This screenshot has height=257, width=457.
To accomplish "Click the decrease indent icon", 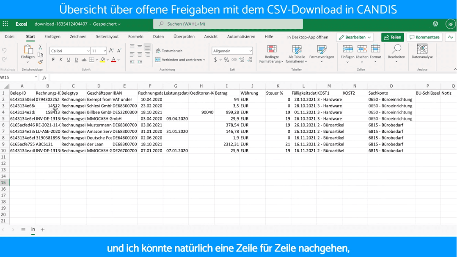I will 132,62.
